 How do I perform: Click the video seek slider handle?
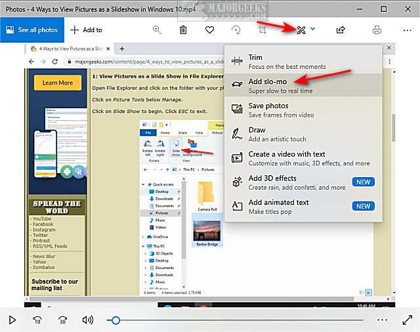pos(115,320)
